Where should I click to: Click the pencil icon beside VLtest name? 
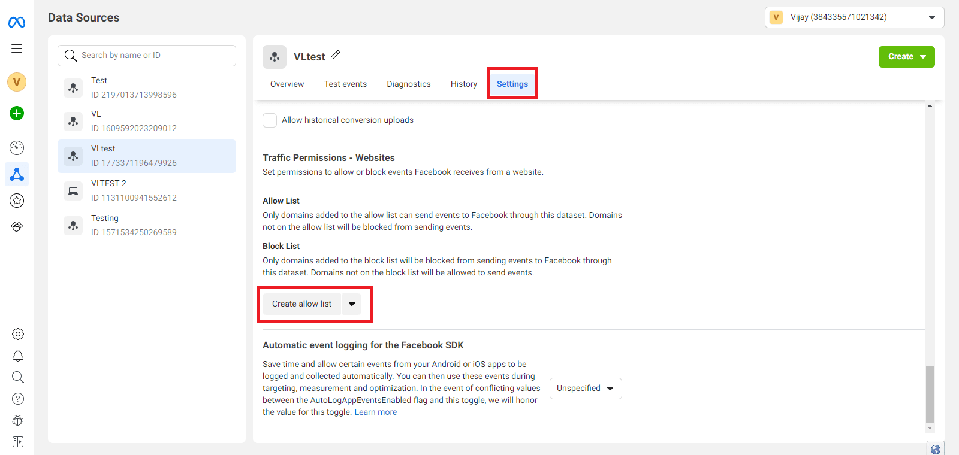(x=336, y=55)
